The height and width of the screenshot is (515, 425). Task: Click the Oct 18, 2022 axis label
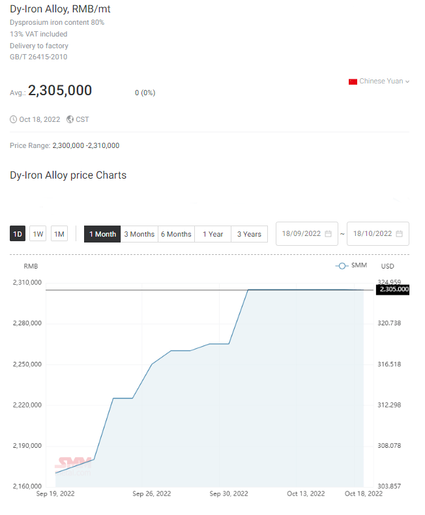click(364, 493)
